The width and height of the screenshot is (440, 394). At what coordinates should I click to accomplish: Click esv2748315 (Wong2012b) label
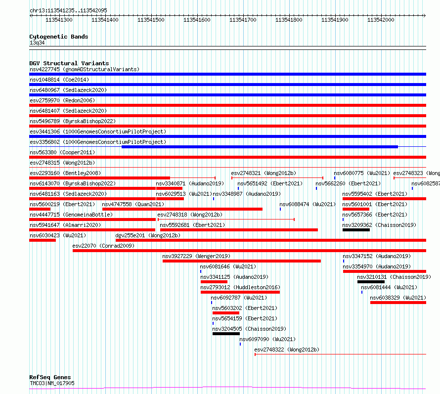[x=62, y=163]
